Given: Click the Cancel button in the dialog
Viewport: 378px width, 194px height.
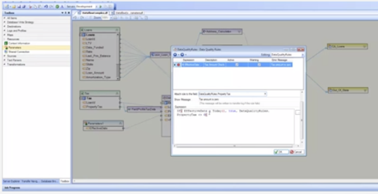Looking at the screenshot, I should point(296,152).
